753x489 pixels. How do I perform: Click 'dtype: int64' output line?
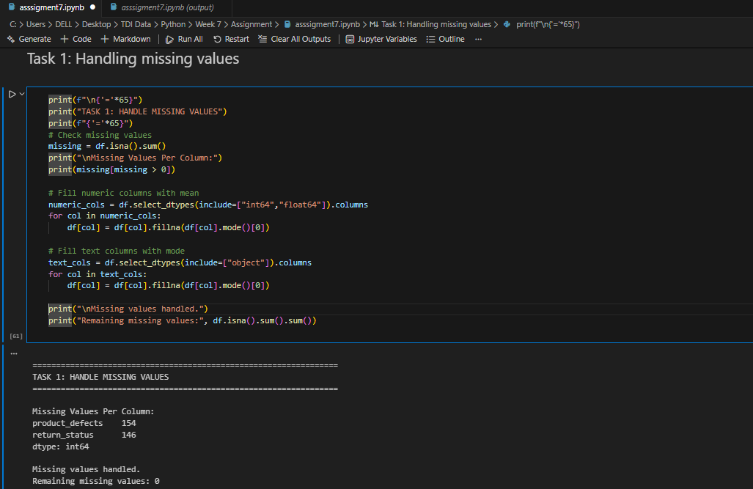tap(61, 446)
